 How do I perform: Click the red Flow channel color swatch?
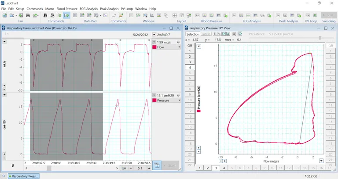pos(154,47)
